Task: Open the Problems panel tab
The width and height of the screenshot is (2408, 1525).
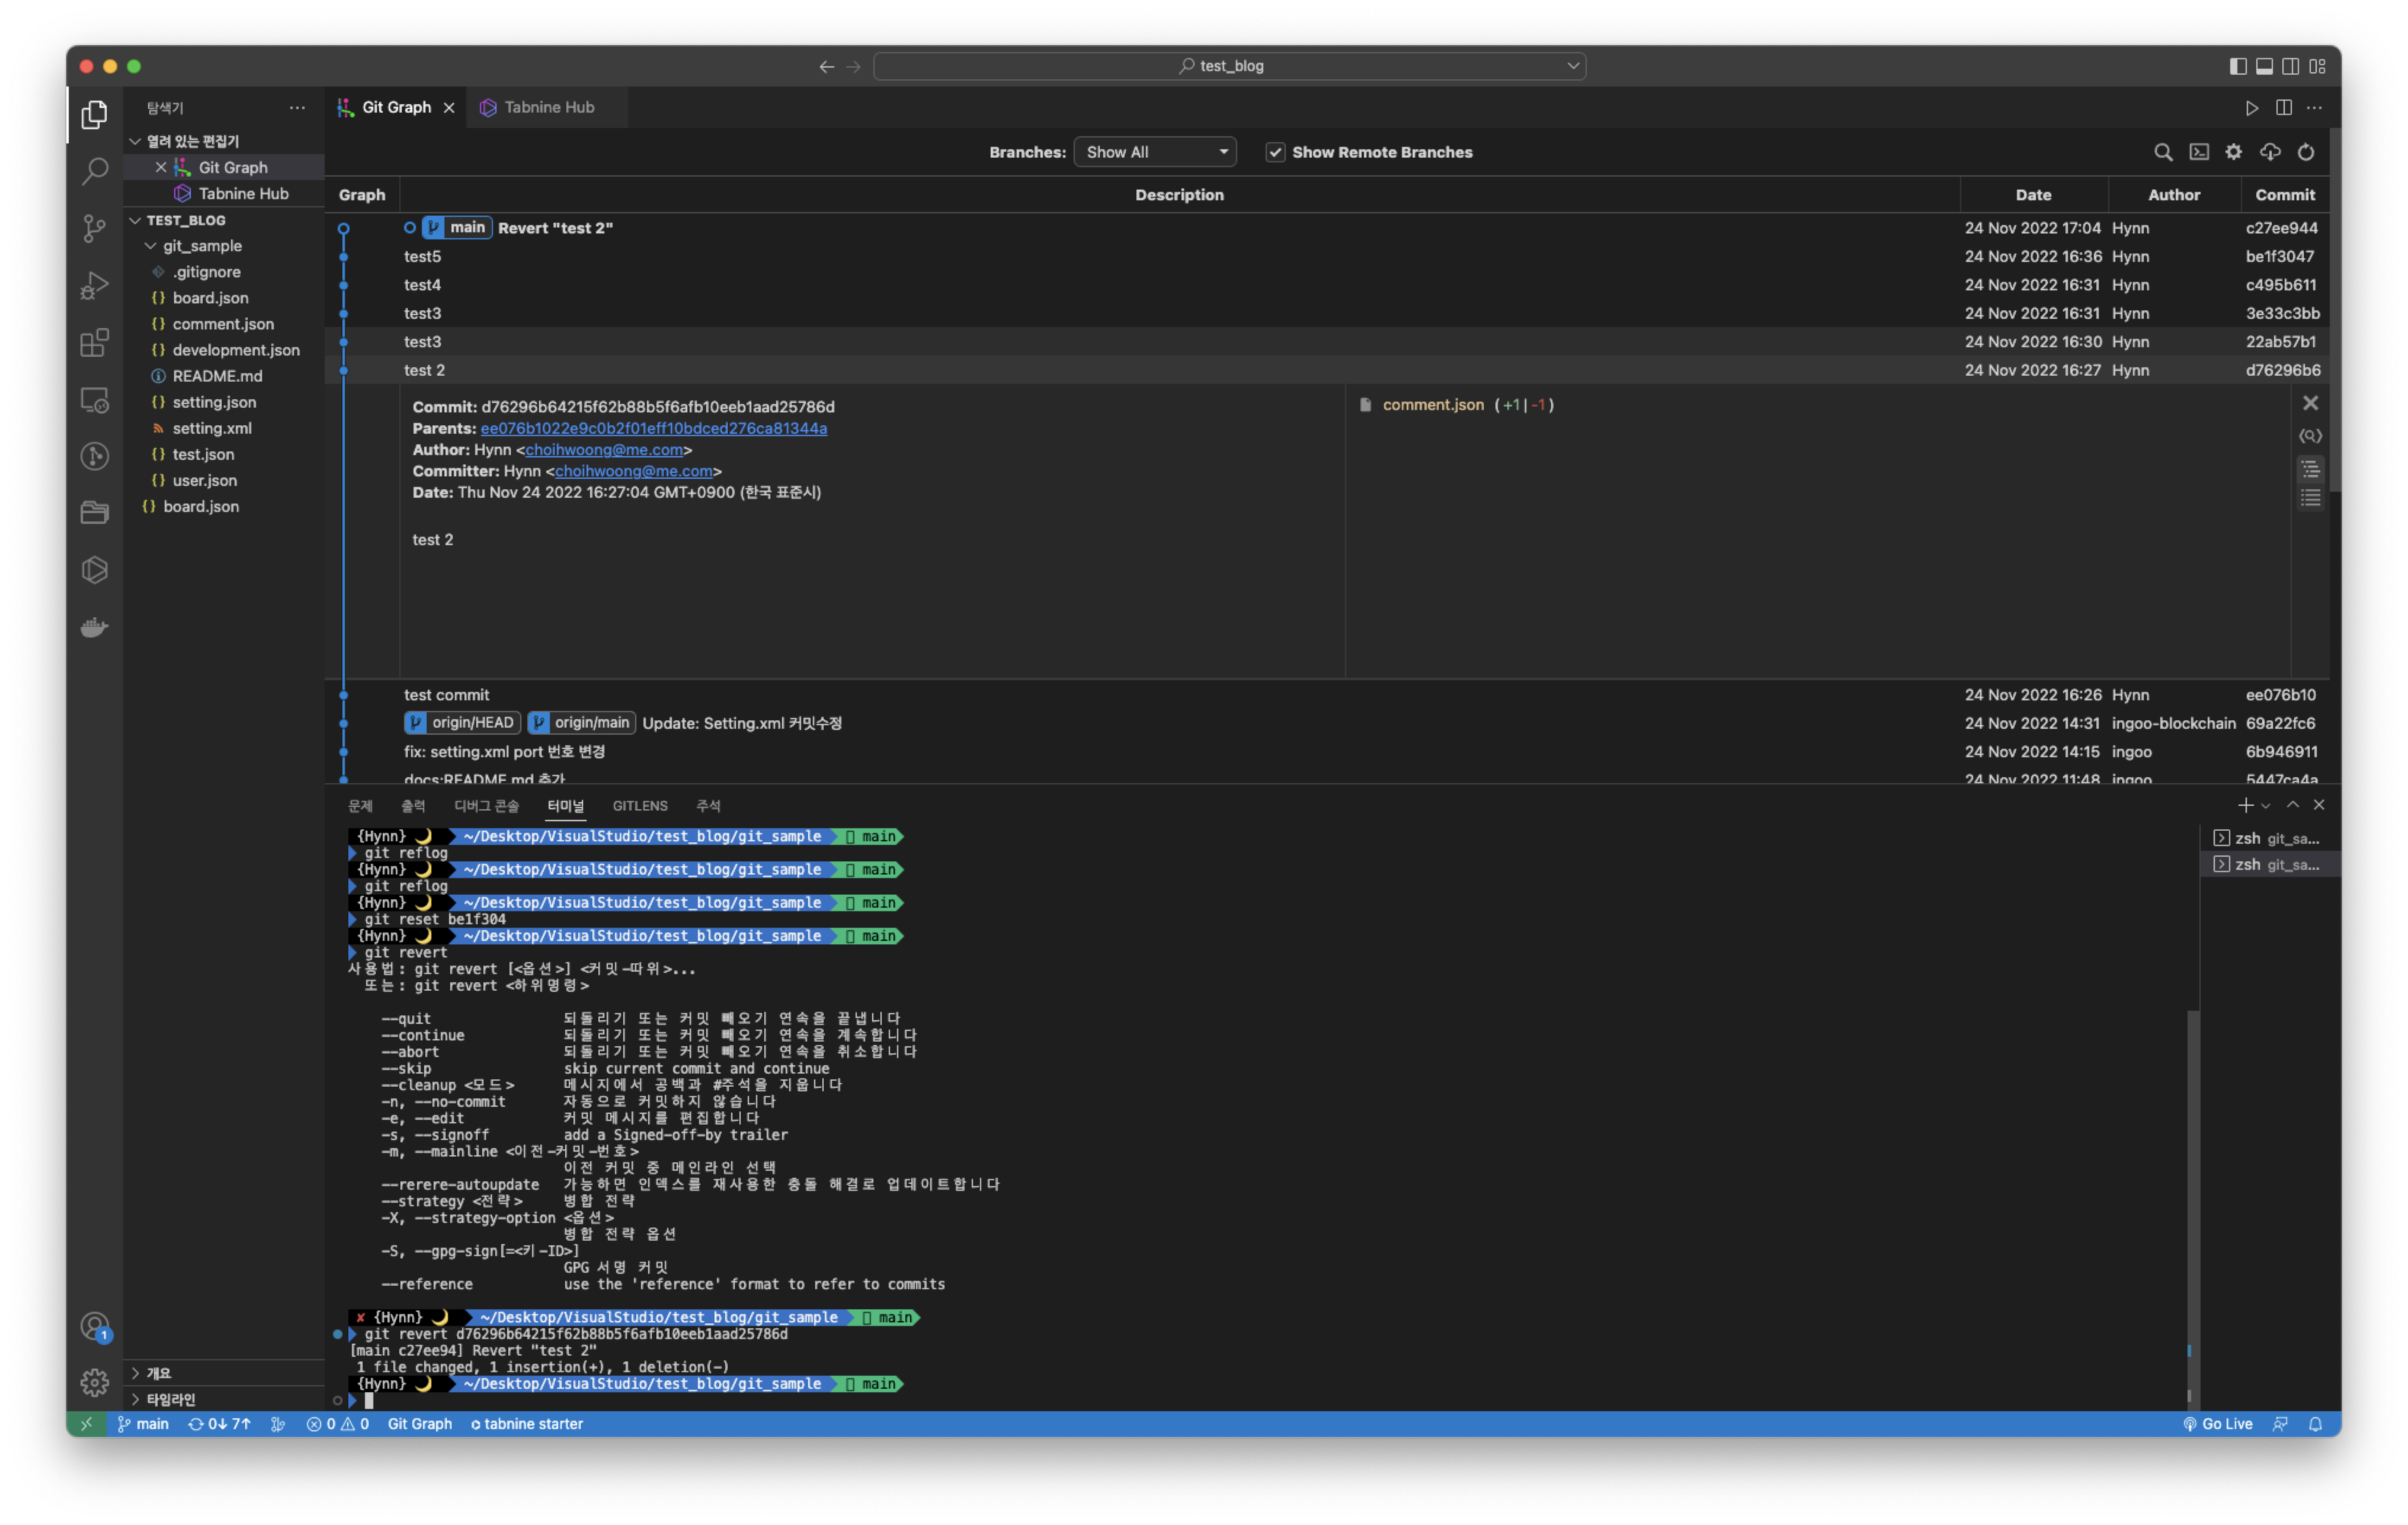Action: [360, 806]
